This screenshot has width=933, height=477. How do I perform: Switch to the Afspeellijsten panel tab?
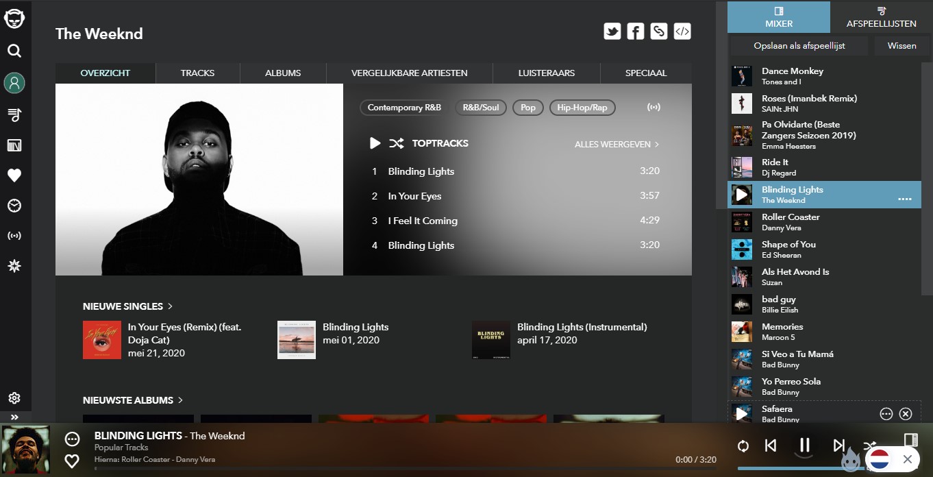coord(882,17)
